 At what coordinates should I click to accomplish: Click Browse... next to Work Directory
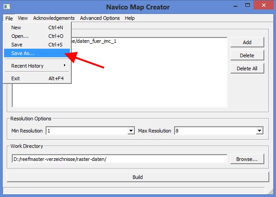pos(247,159)
